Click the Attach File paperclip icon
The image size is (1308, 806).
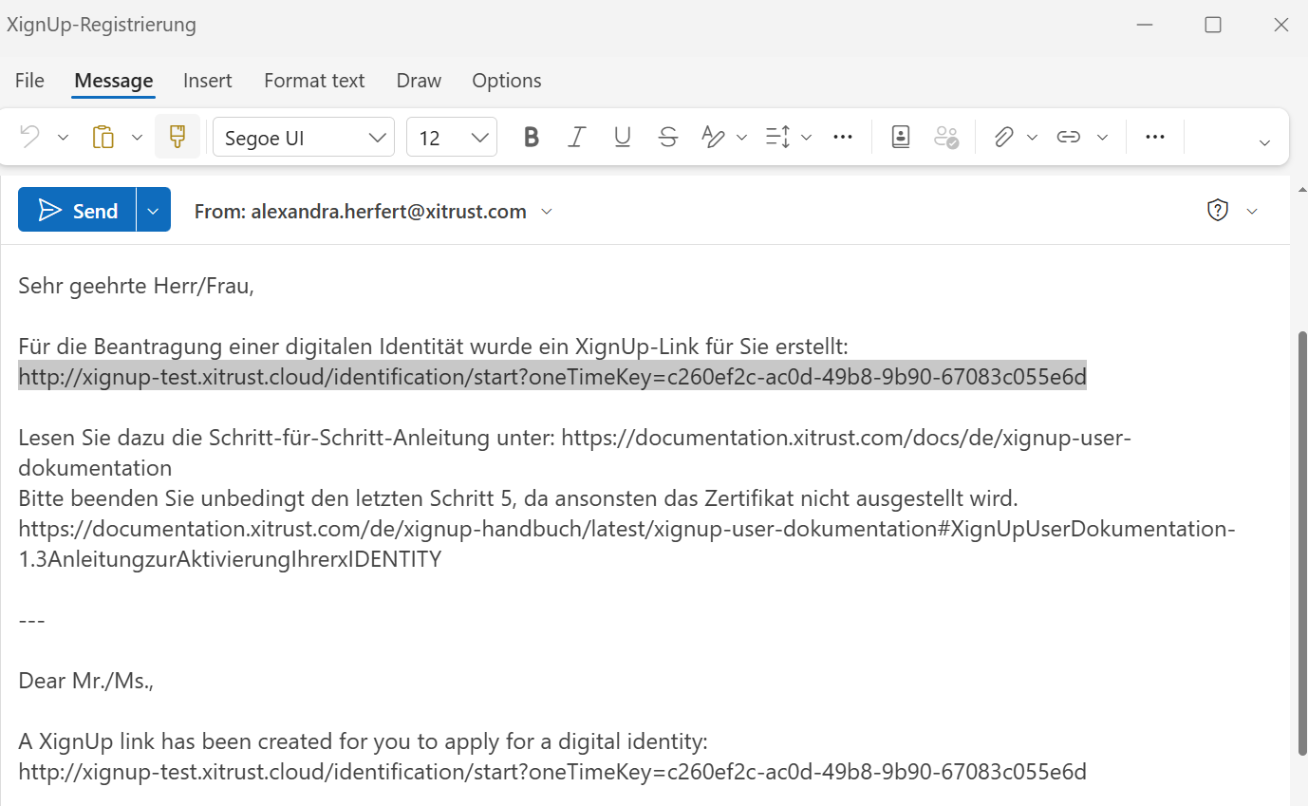tap(1003, 138)
